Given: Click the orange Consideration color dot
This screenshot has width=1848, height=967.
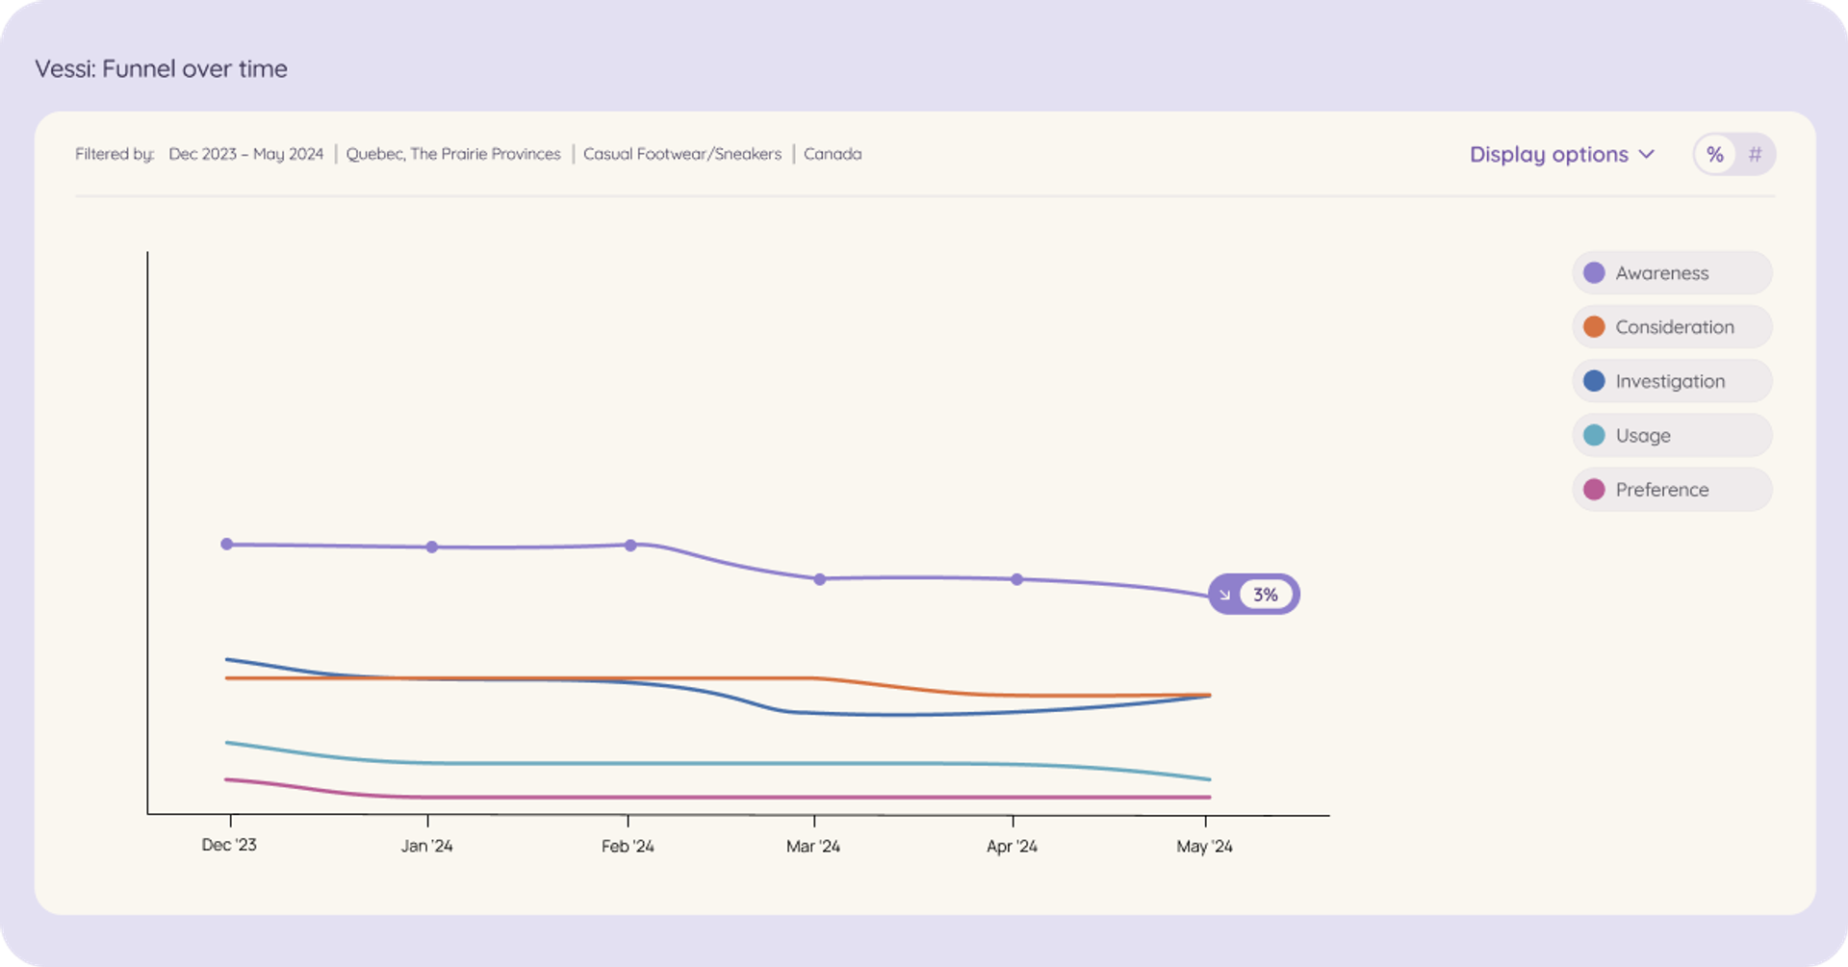Looking at the screenshot, I should (1594, 327).
